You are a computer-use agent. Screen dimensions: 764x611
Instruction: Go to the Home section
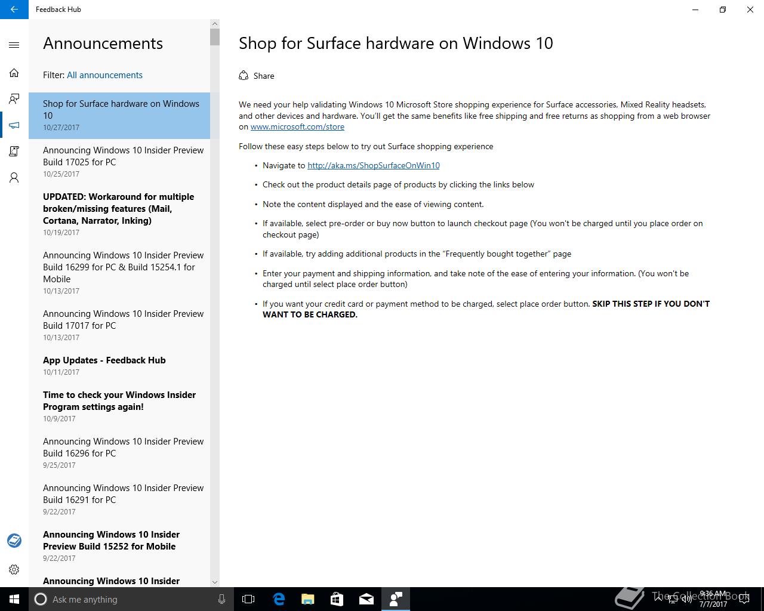coord(14,73)
